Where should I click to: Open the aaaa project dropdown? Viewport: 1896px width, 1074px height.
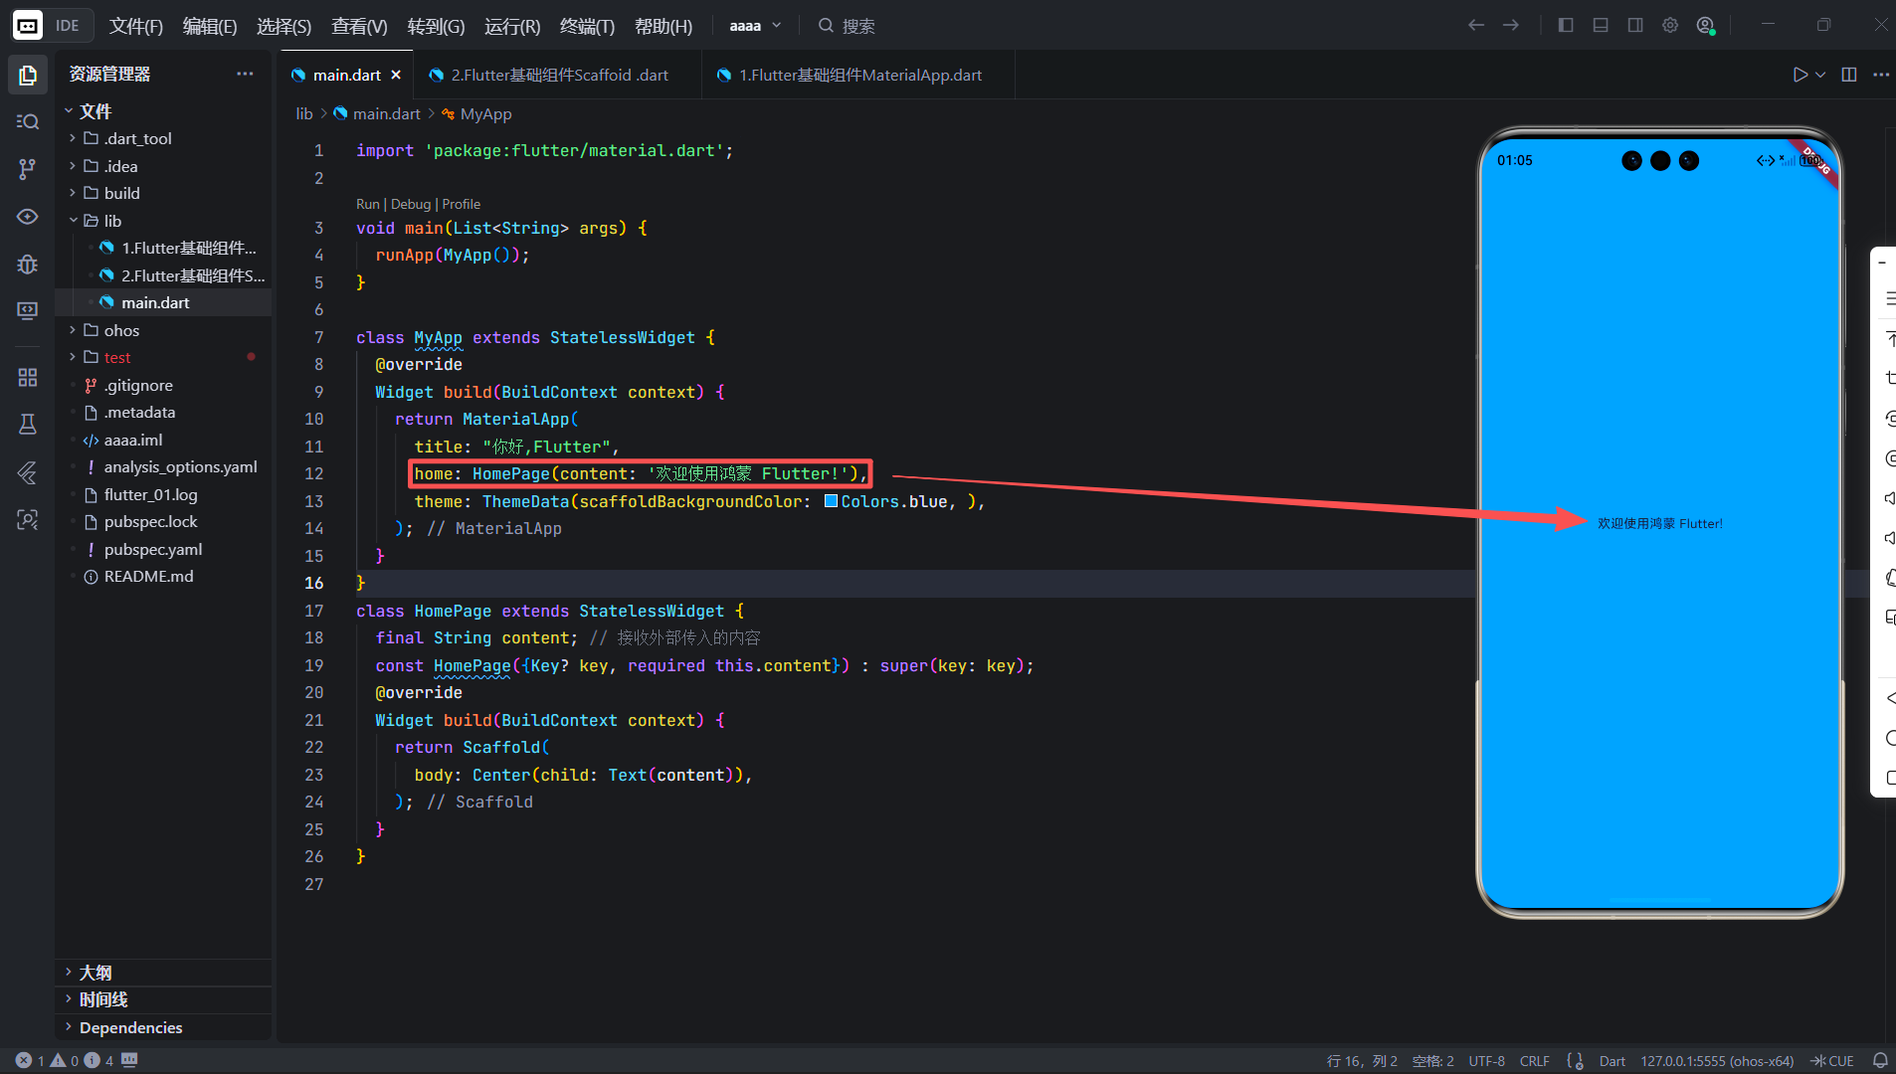click(x=755, y=26)
